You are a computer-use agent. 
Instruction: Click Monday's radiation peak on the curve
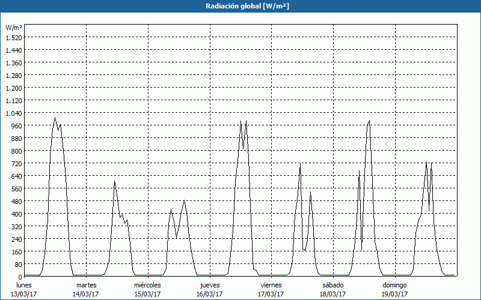55,118
